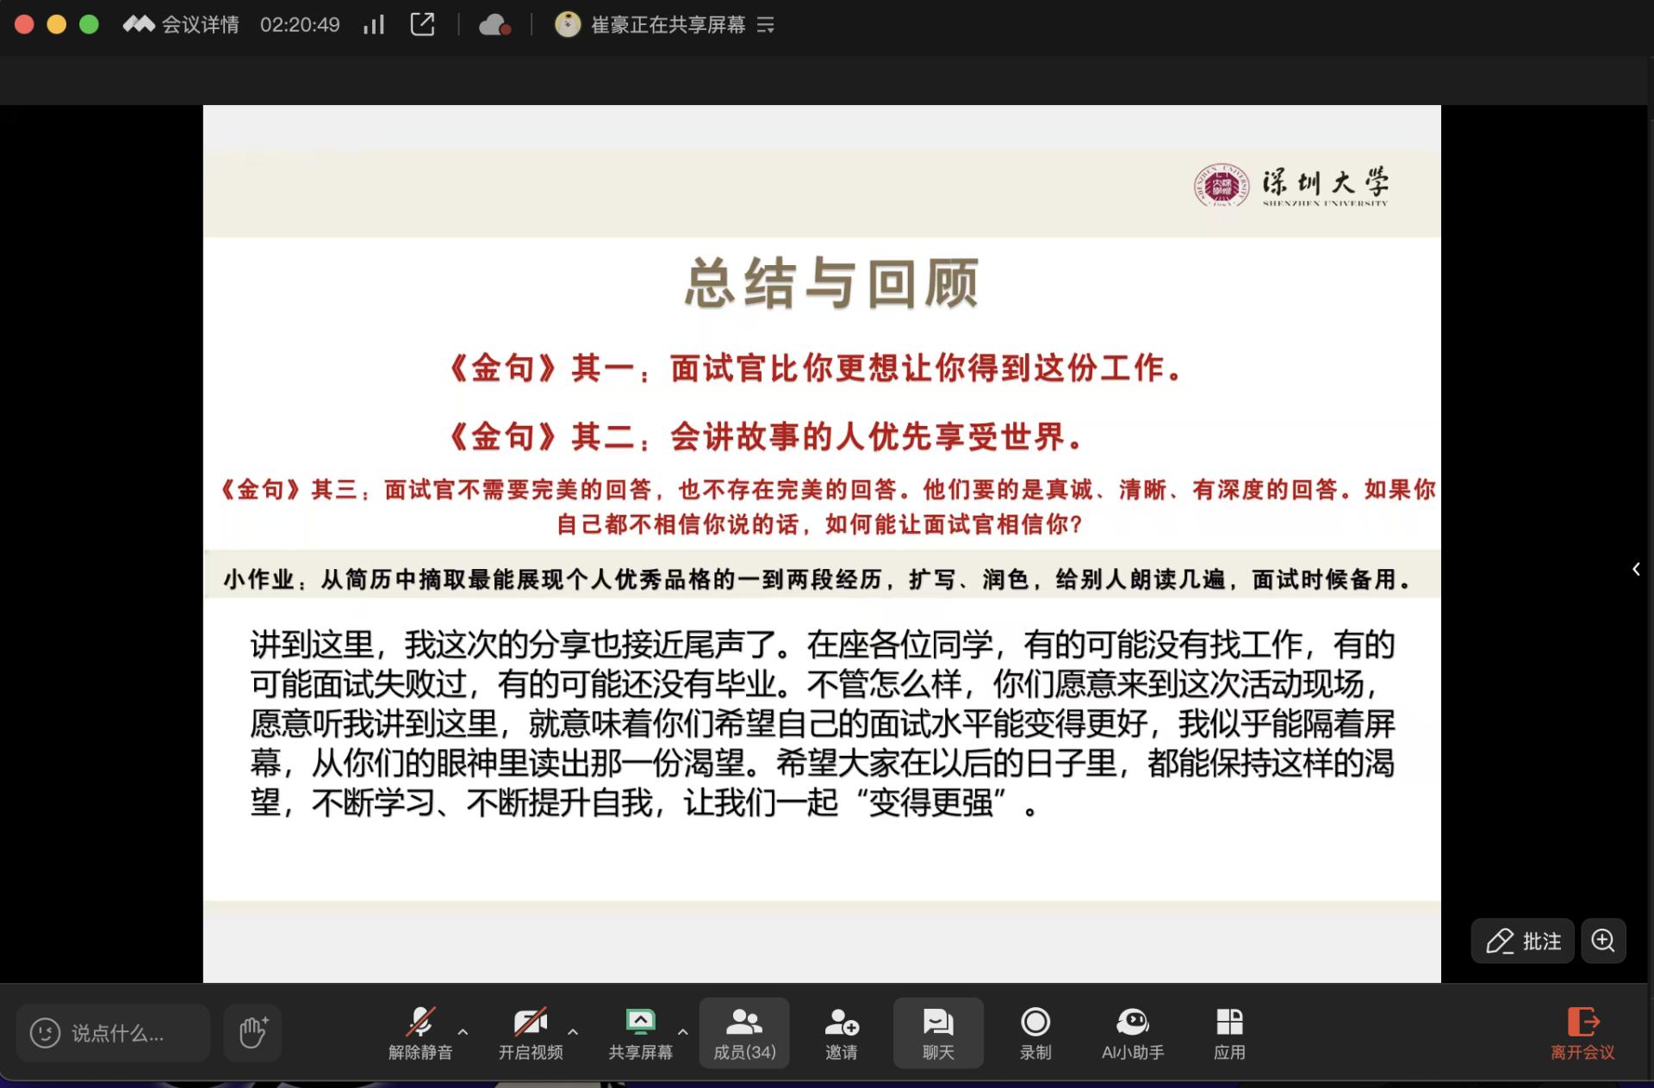The image size is (1654, 1088).
Task: Click the pop-out share window icon
Action: pyautogui.click(x=422, y=24)
